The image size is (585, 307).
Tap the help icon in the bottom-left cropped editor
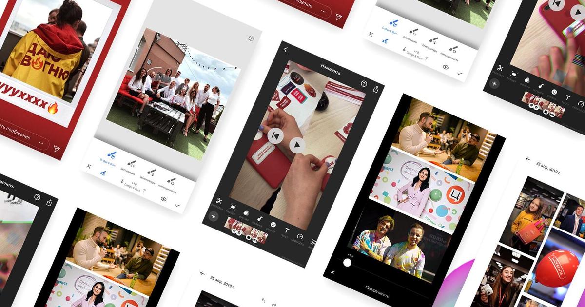[37, 197]
